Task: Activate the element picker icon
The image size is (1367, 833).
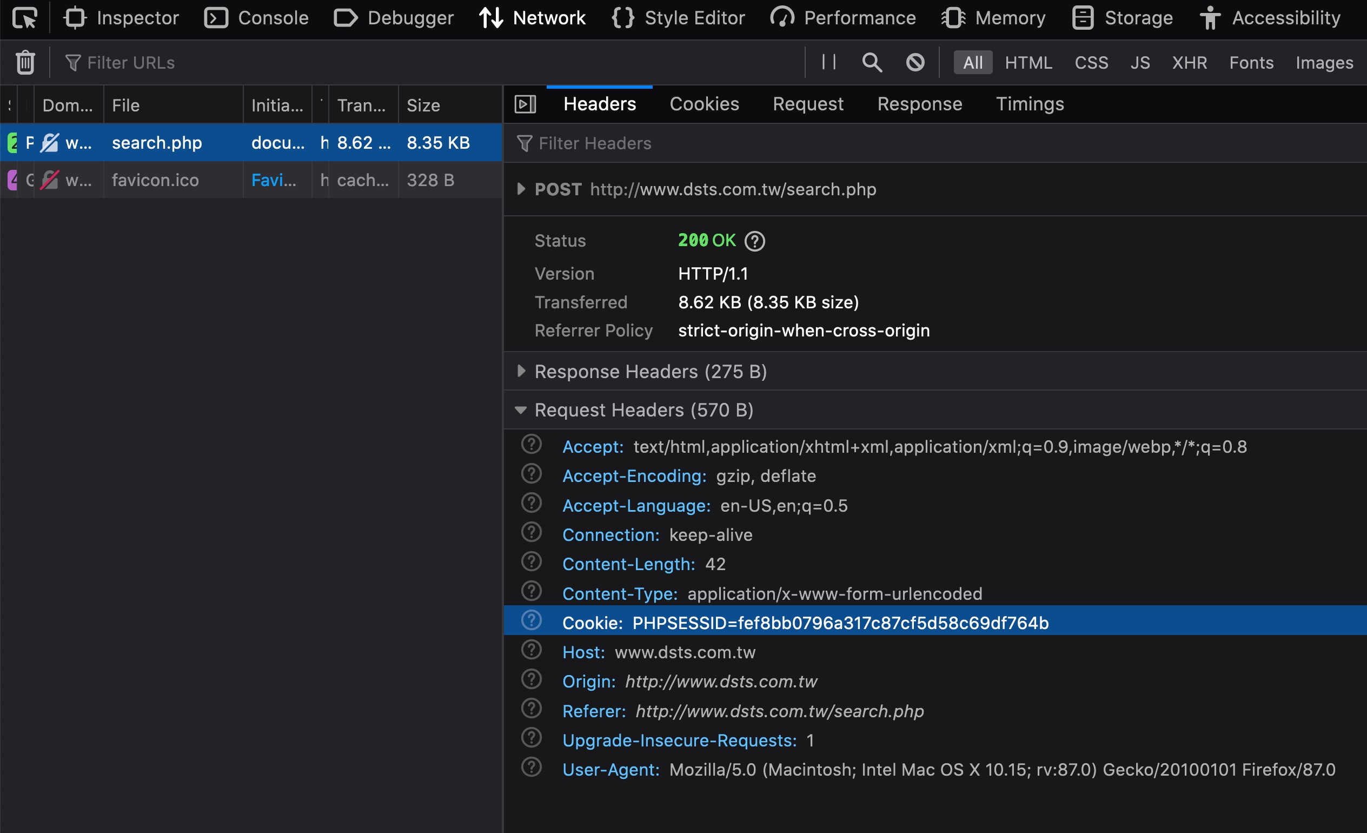Action: tap(25, 18)
